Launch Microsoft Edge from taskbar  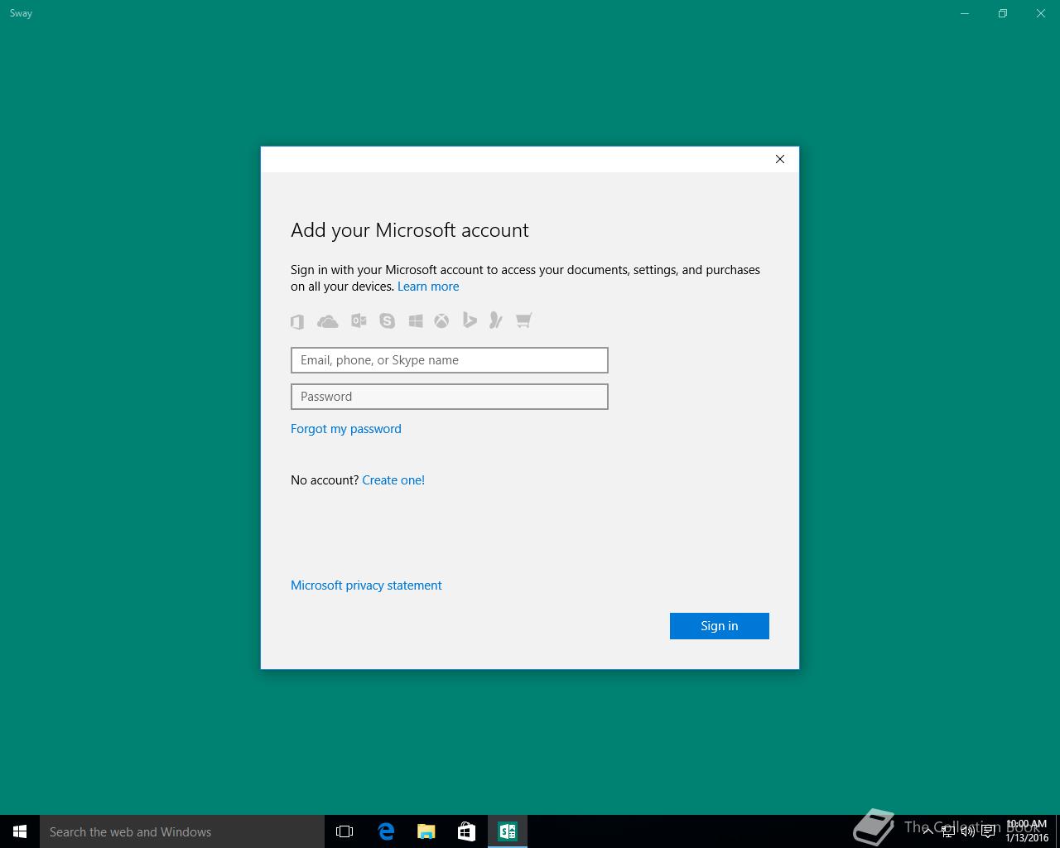(386, 831)
